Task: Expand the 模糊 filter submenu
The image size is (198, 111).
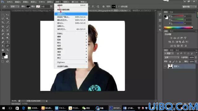Action: (71, 36)
